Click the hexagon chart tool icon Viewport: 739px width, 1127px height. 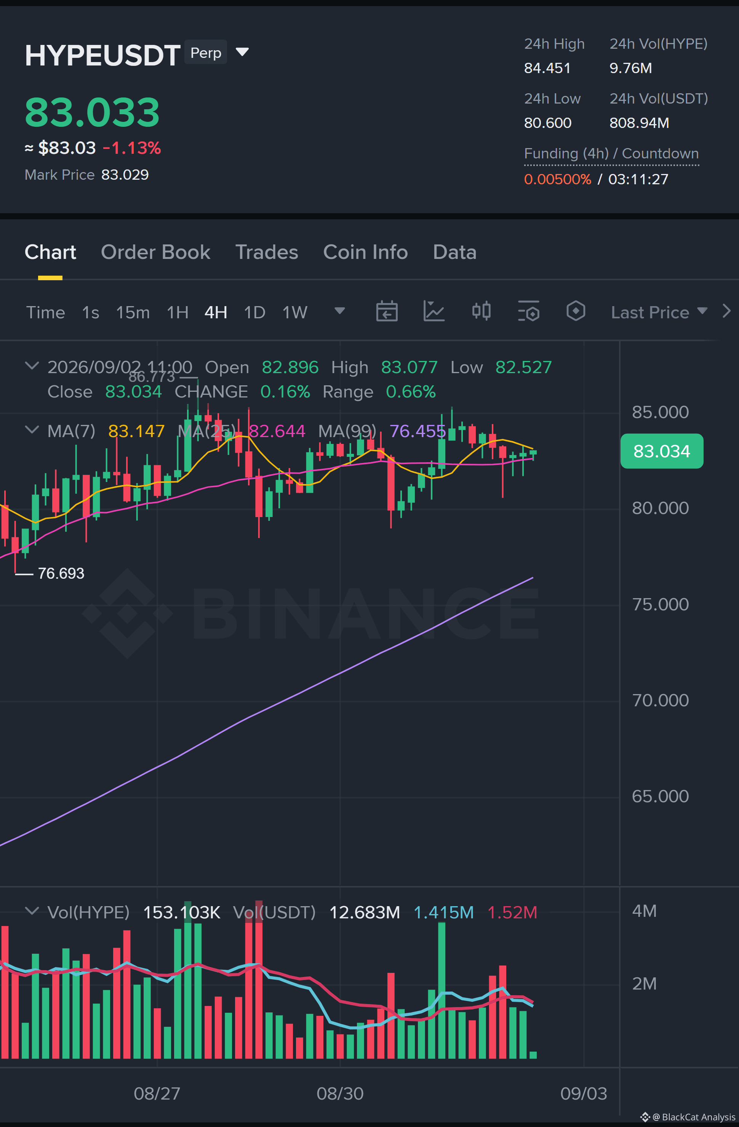(x=576, y=311)
